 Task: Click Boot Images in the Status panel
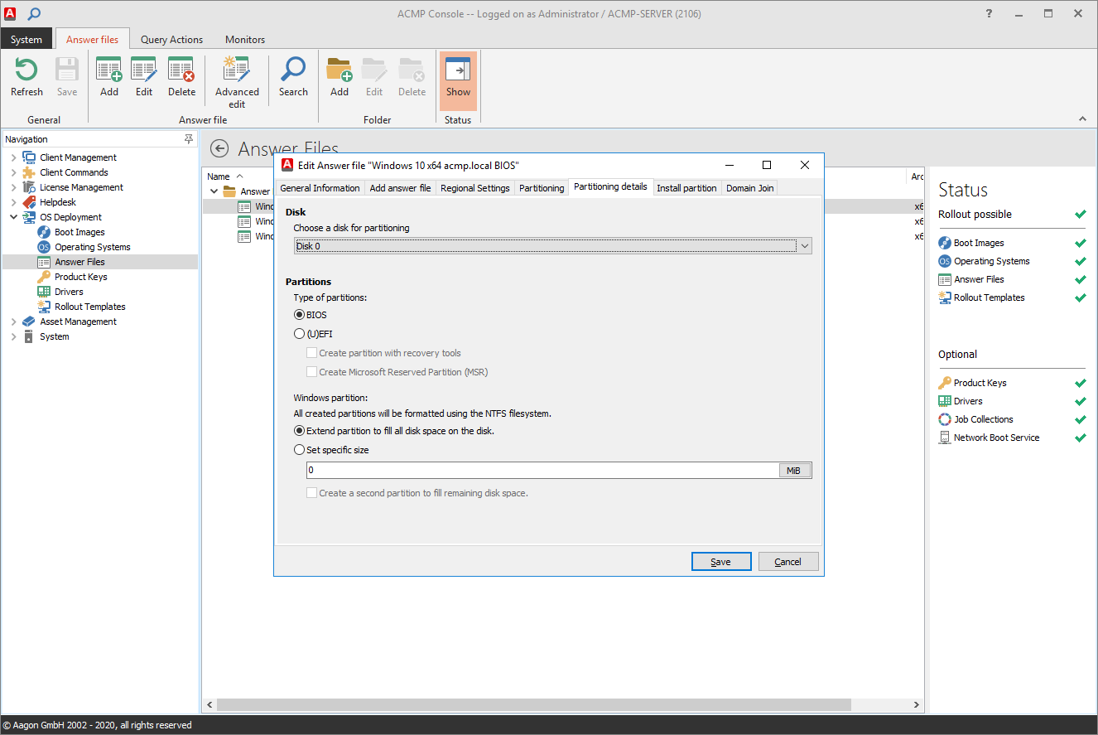pos(979,243)
